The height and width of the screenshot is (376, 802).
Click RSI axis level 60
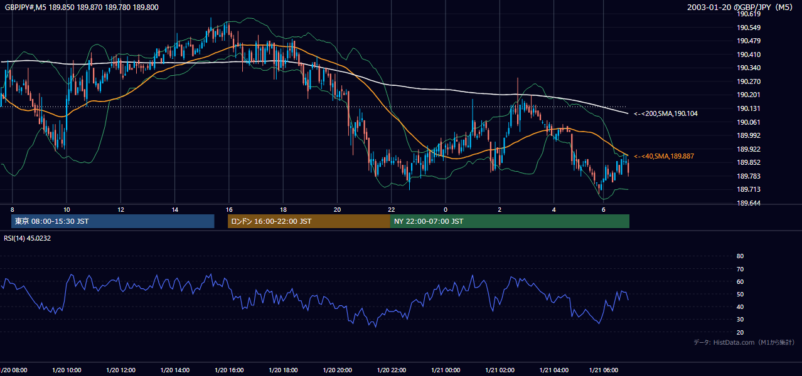[x=741, y=281]
